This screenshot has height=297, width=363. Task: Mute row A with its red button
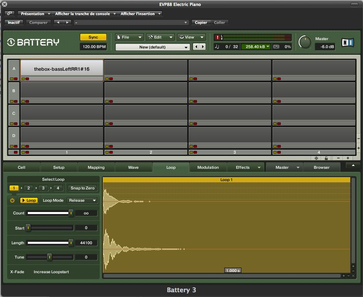tap(16, 79)
